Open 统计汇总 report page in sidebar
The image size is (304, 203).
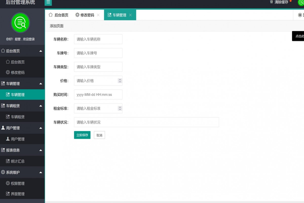click(x=17, y=161)
